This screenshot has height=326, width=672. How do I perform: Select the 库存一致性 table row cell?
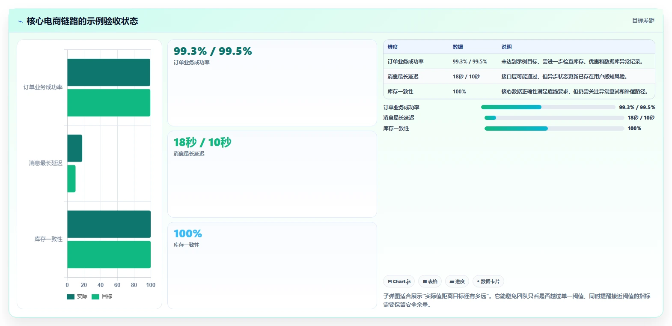click(x=401, y=92)
